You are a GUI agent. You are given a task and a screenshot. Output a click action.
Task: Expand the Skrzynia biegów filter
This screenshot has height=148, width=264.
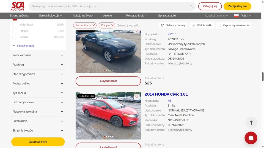(x=38, y=130)
